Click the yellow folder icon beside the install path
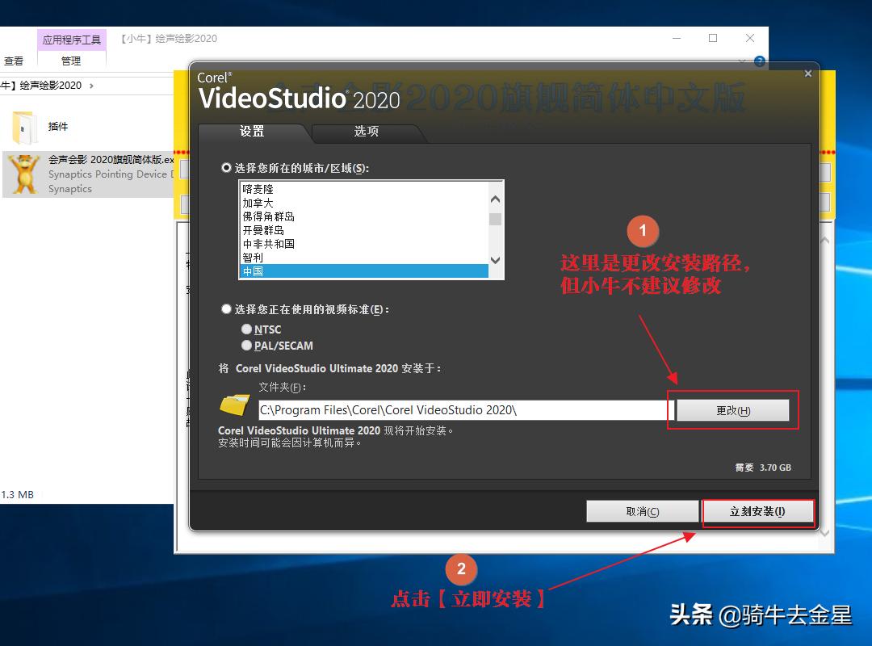The image size is (872, 646). coord(234,406)
